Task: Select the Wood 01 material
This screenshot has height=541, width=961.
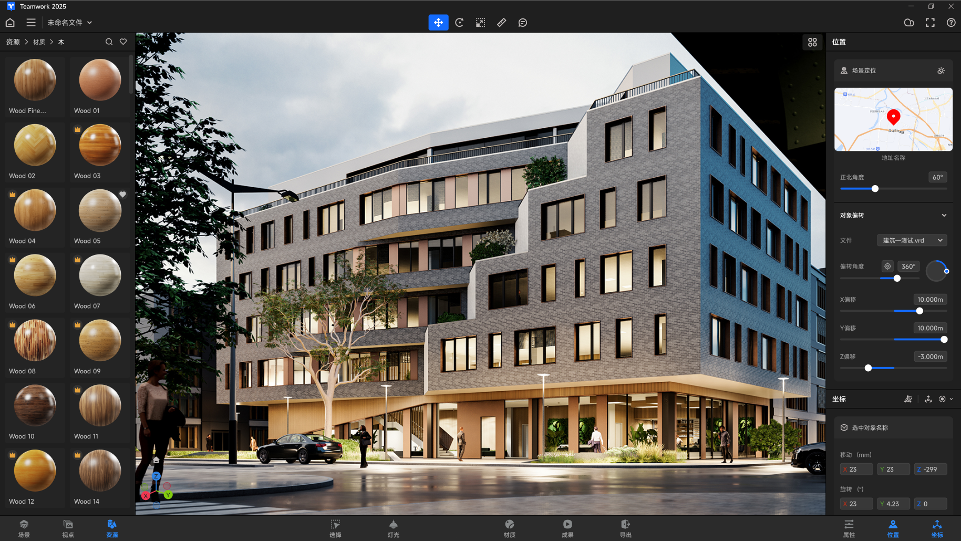Action: (x=100, y=86)
